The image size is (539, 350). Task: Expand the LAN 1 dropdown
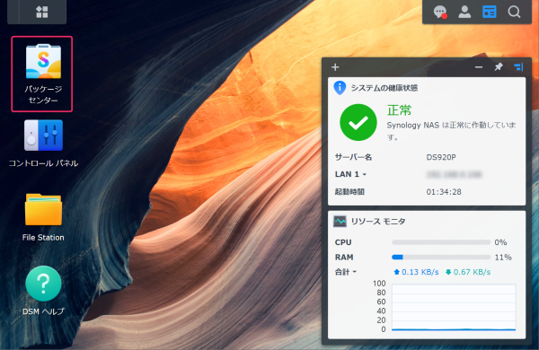350,174
